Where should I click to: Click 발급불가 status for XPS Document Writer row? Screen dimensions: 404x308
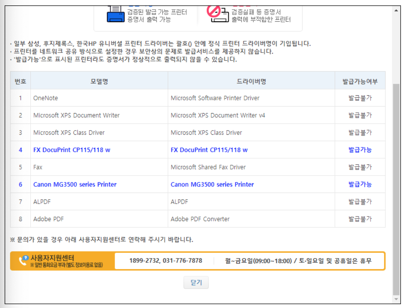(360, 115)
